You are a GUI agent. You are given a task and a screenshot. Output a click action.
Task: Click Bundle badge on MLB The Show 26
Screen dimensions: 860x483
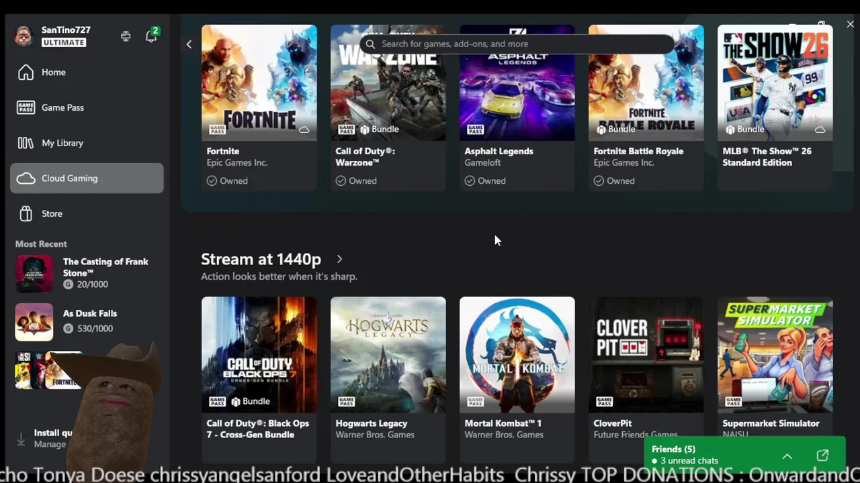point(744,129)
